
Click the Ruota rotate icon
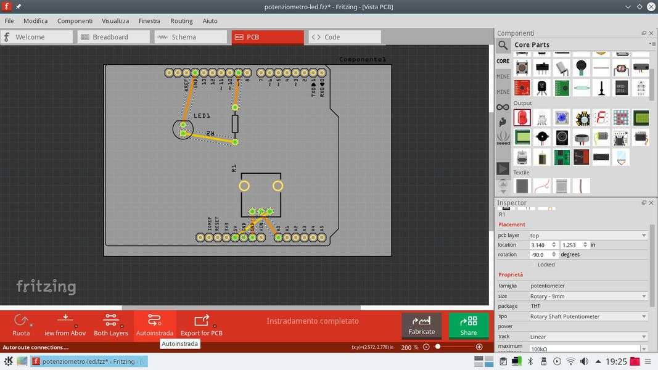(21, 320)
